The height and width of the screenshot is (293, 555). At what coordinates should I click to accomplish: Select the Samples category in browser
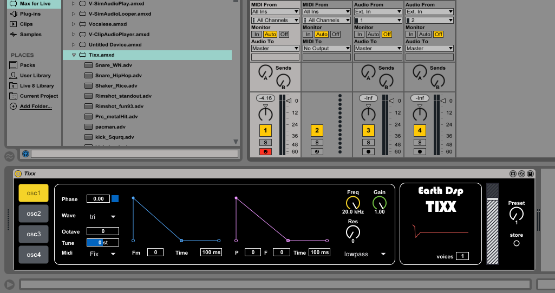[30, 35]
